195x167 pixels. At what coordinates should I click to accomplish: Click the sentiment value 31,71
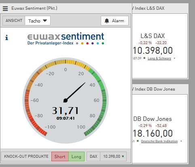pos(66,110)
